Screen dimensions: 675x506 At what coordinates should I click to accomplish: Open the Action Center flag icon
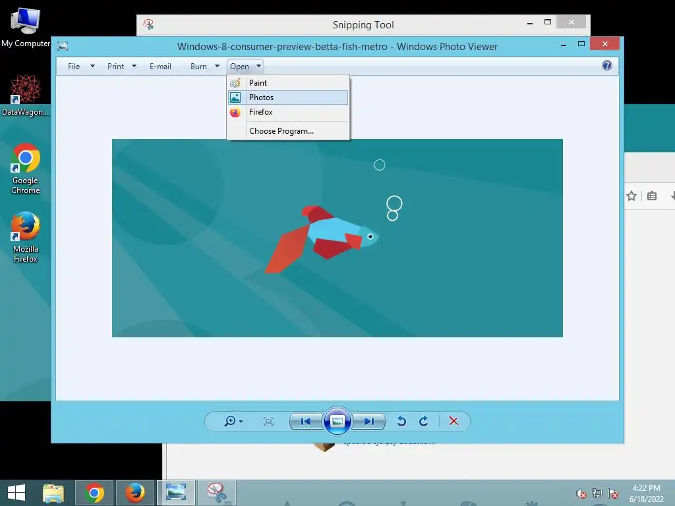[613, 493]
